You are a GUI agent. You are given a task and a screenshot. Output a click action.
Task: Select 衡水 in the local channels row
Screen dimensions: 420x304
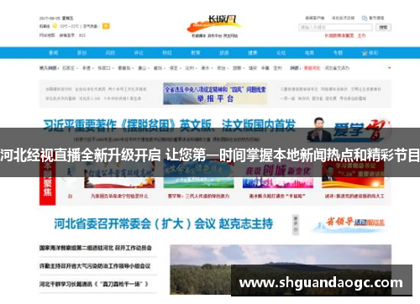205,68
